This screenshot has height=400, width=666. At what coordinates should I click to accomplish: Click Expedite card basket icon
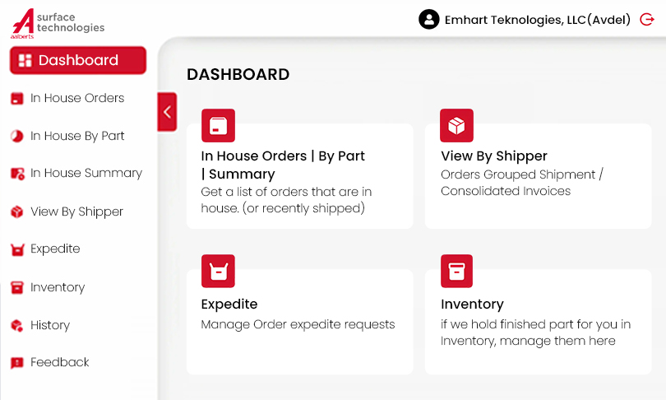(x=218, y=271)
